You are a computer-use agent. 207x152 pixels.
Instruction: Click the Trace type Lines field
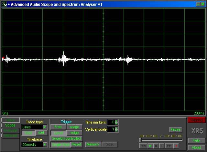[x=32, y=127]
